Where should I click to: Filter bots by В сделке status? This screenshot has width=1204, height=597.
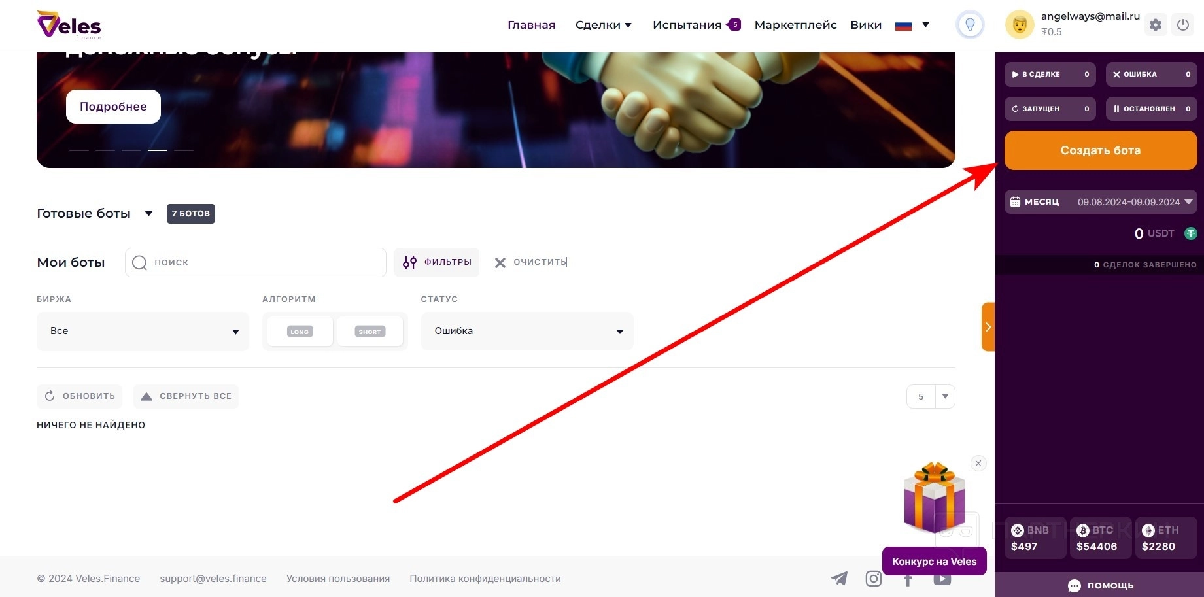pos(1050,75)
